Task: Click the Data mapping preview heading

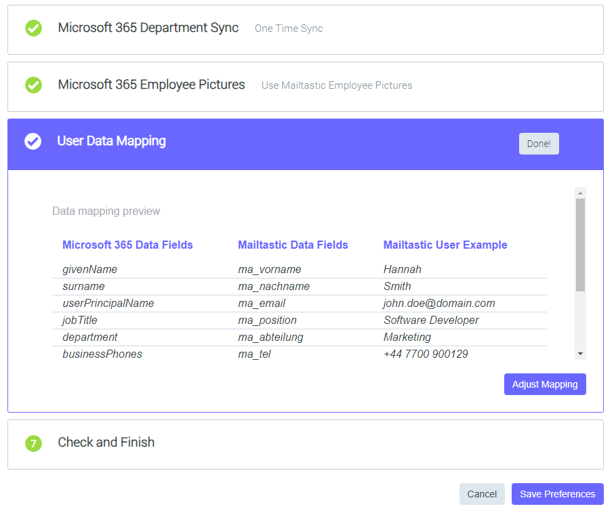Action: coord(106,211)
